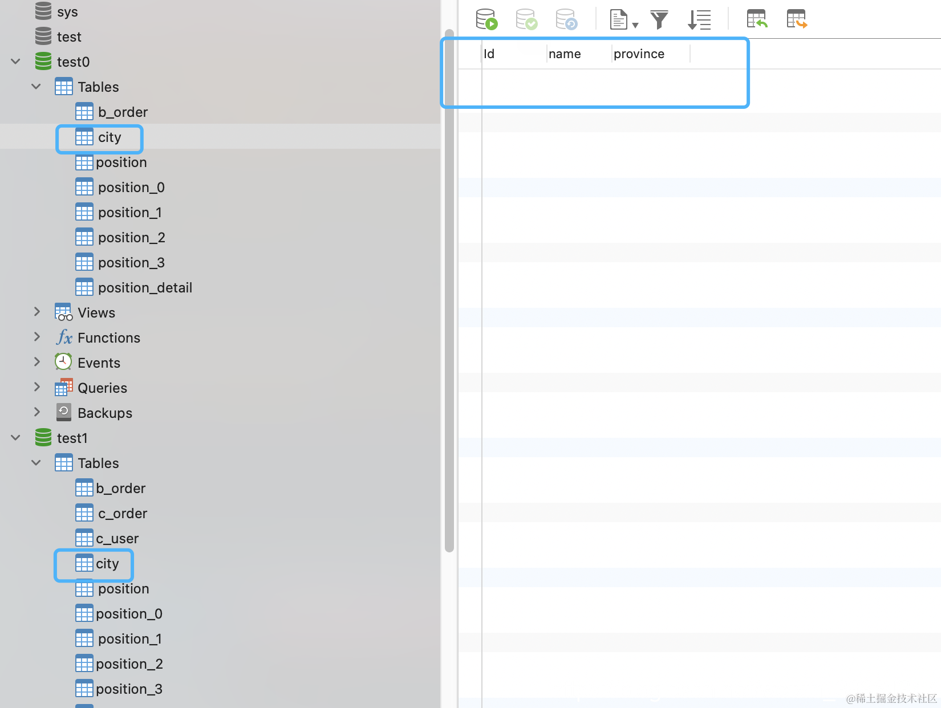The image size is (941, 708).
Task: Select the position table in test1
Action: [x=124, y=589]
